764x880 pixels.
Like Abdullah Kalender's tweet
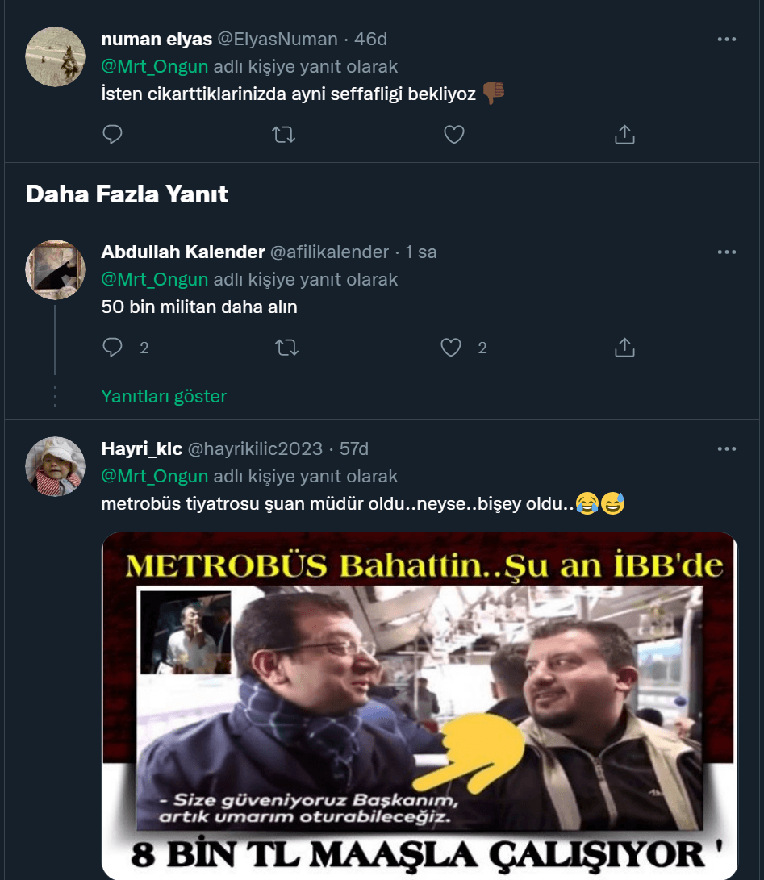pos(451,348)
